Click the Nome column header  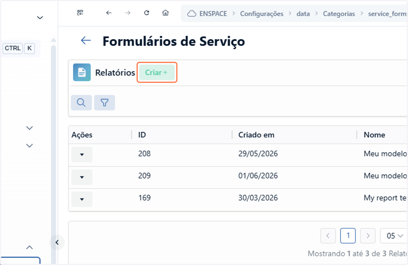tap(374, 135)
